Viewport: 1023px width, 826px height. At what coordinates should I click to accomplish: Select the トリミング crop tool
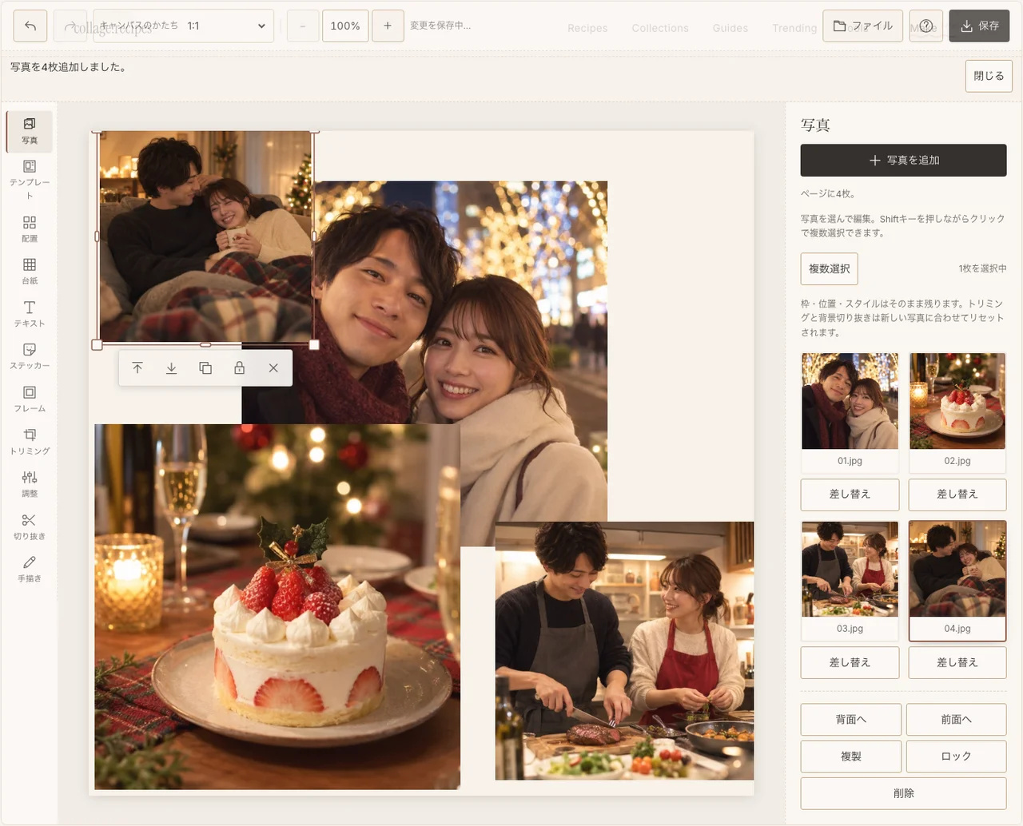pyautogui.click(x=30, y=442)
